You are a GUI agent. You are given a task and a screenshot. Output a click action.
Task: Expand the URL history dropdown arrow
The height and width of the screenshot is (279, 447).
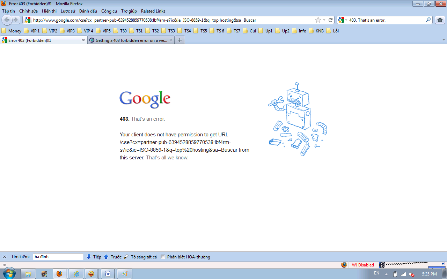[x=324, y=20]
